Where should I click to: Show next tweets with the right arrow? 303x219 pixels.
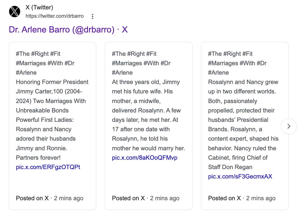pyautogui.click(x=289, y=126)
